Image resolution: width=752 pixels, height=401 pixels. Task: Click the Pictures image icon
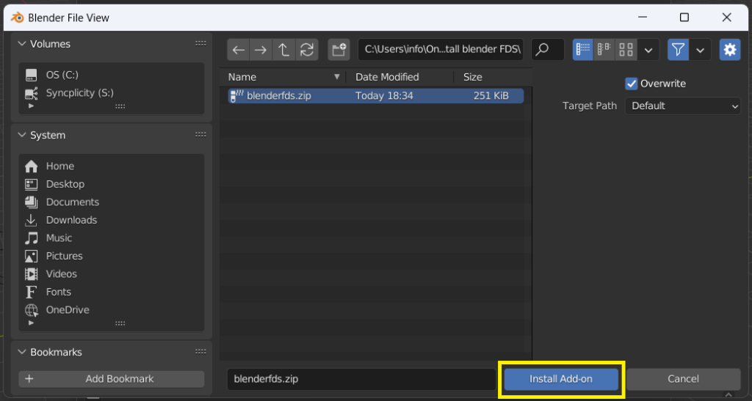31,256
